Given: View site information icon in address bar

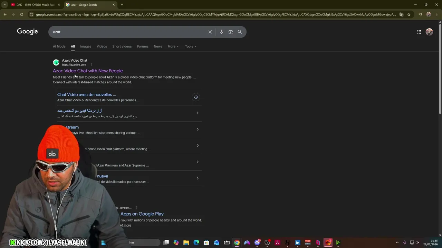Looking at the screenshot, I should point(31,14).
